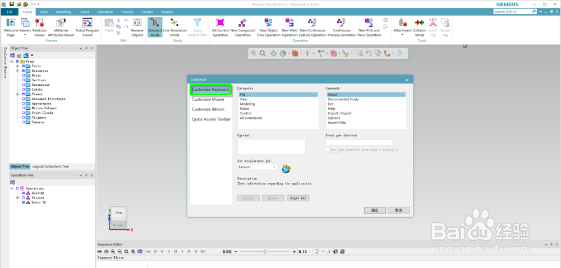Select Quick Access Toolbar option
Image resolution: width=561 pixels, height=268 pixels.
point(211,119)
